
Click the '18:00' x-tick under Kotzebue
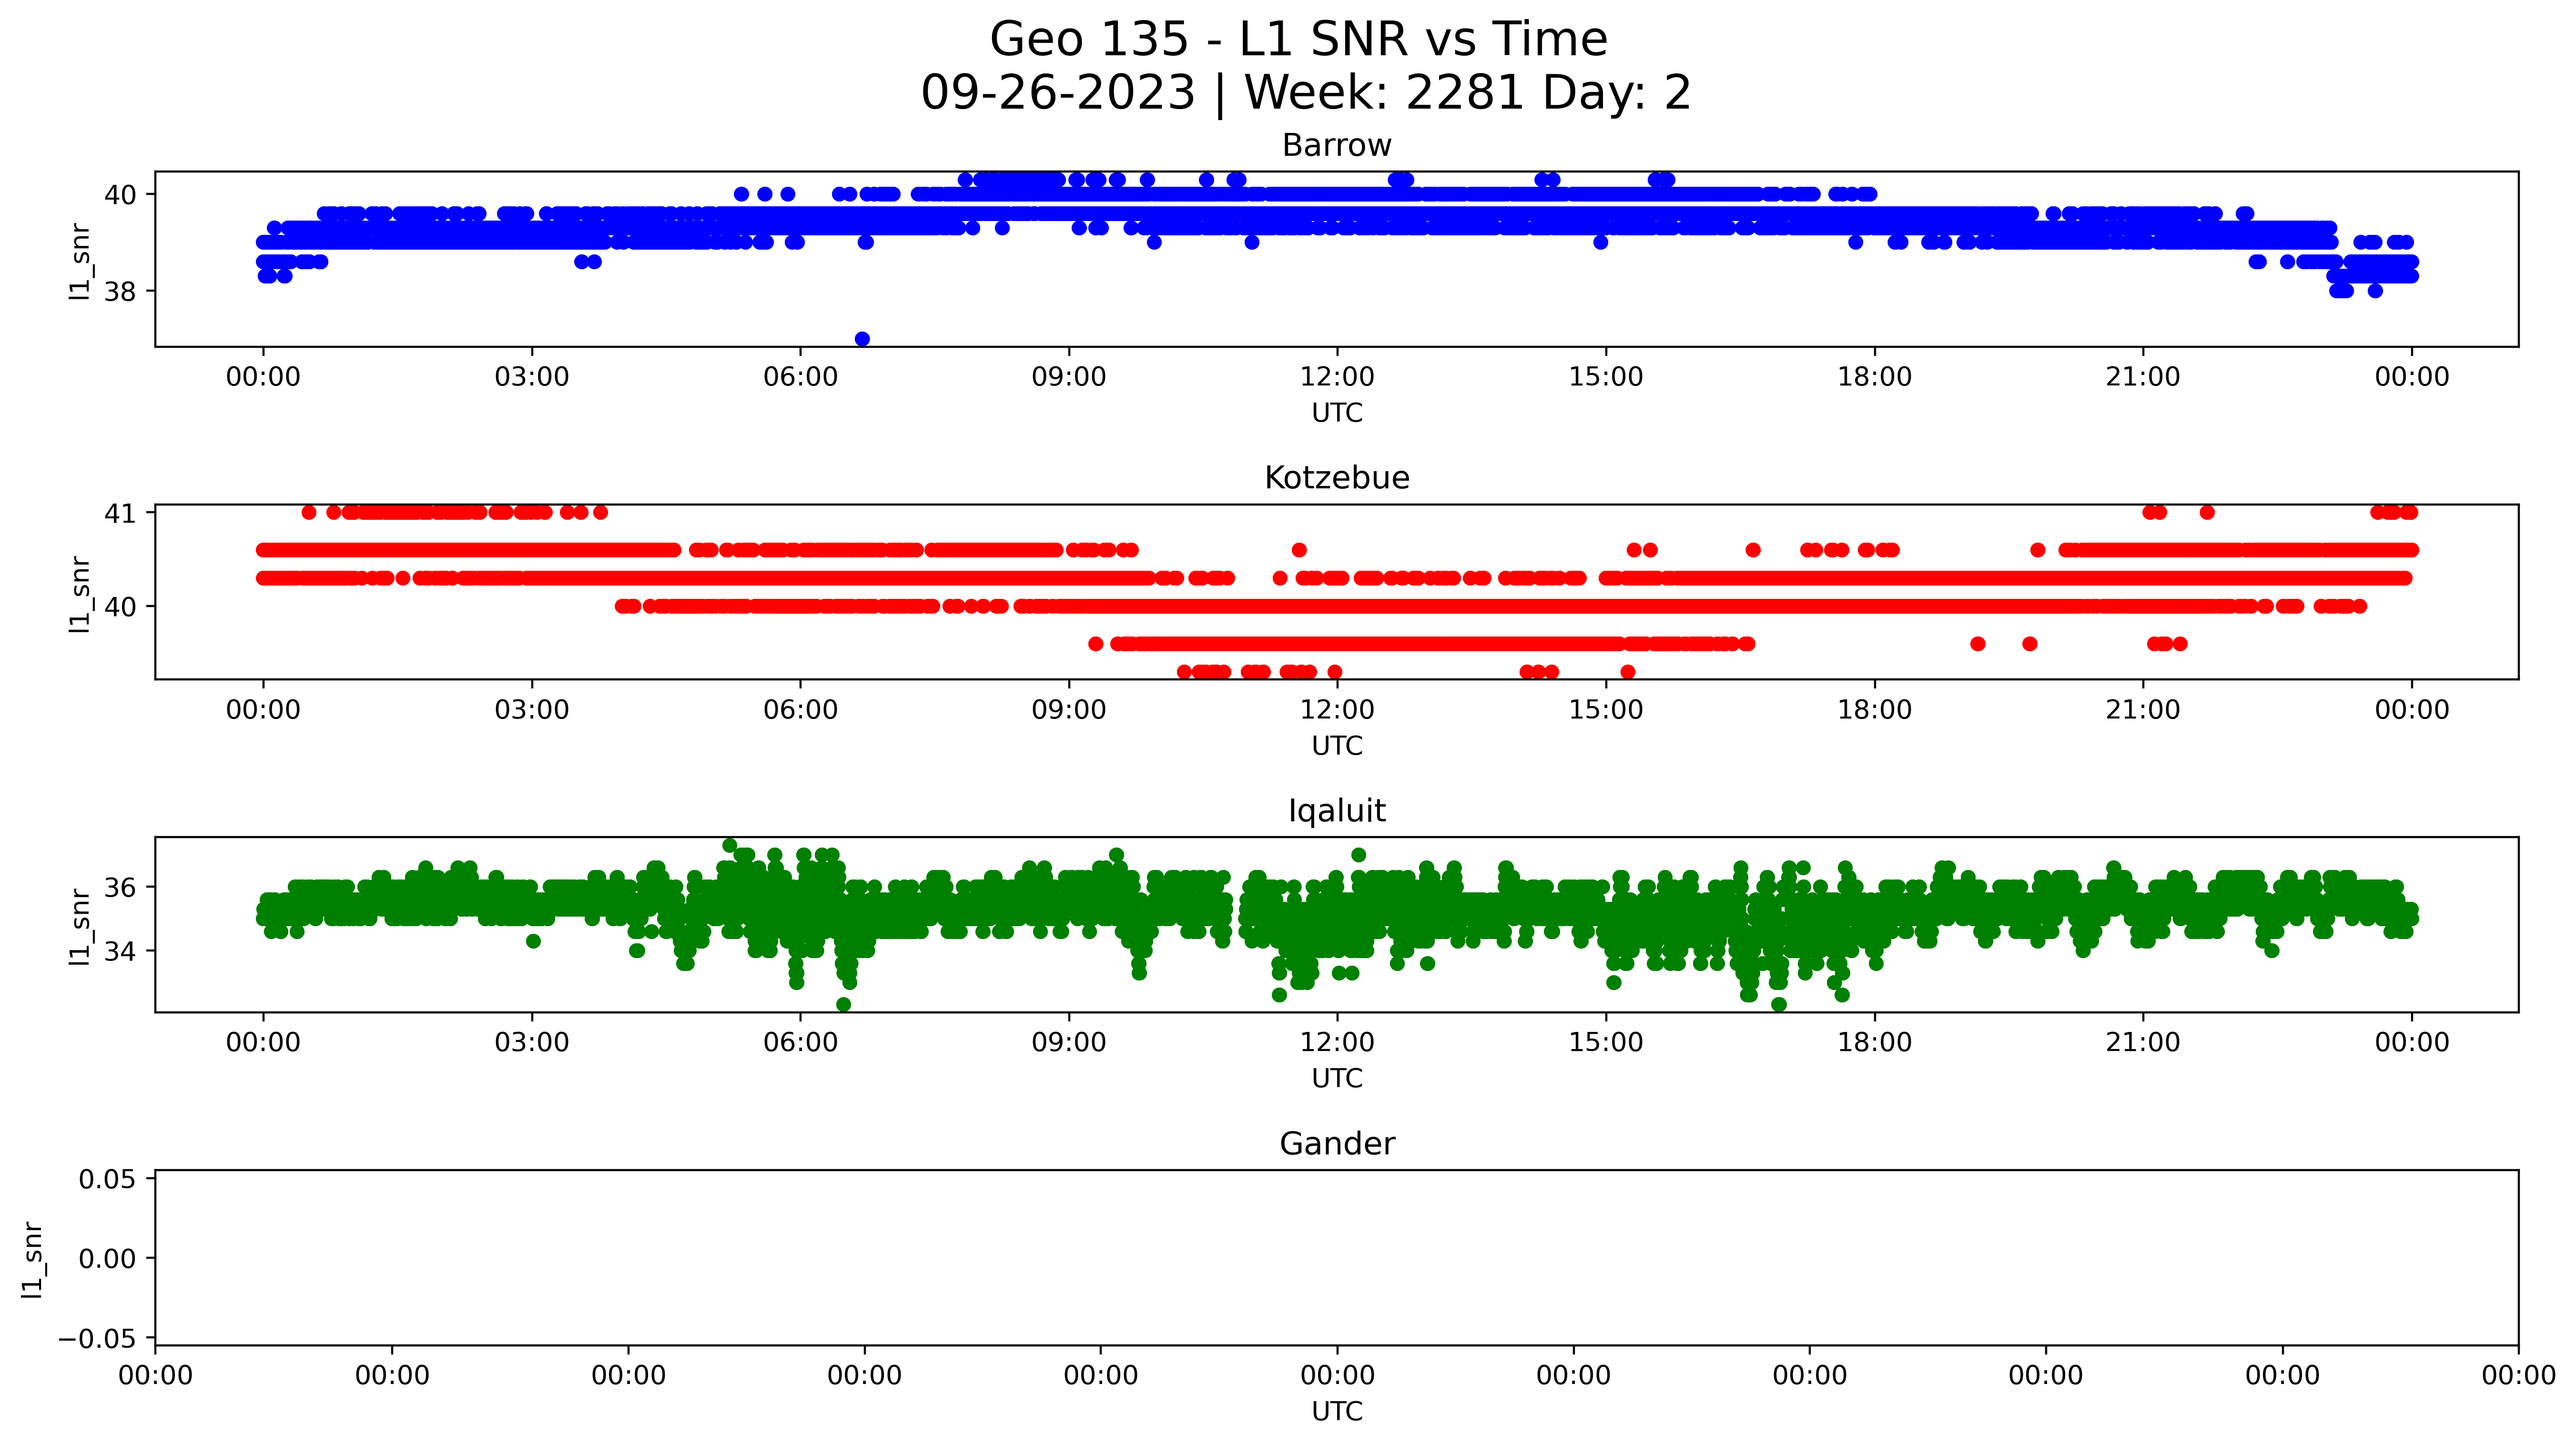click(x=1874, y=710)
